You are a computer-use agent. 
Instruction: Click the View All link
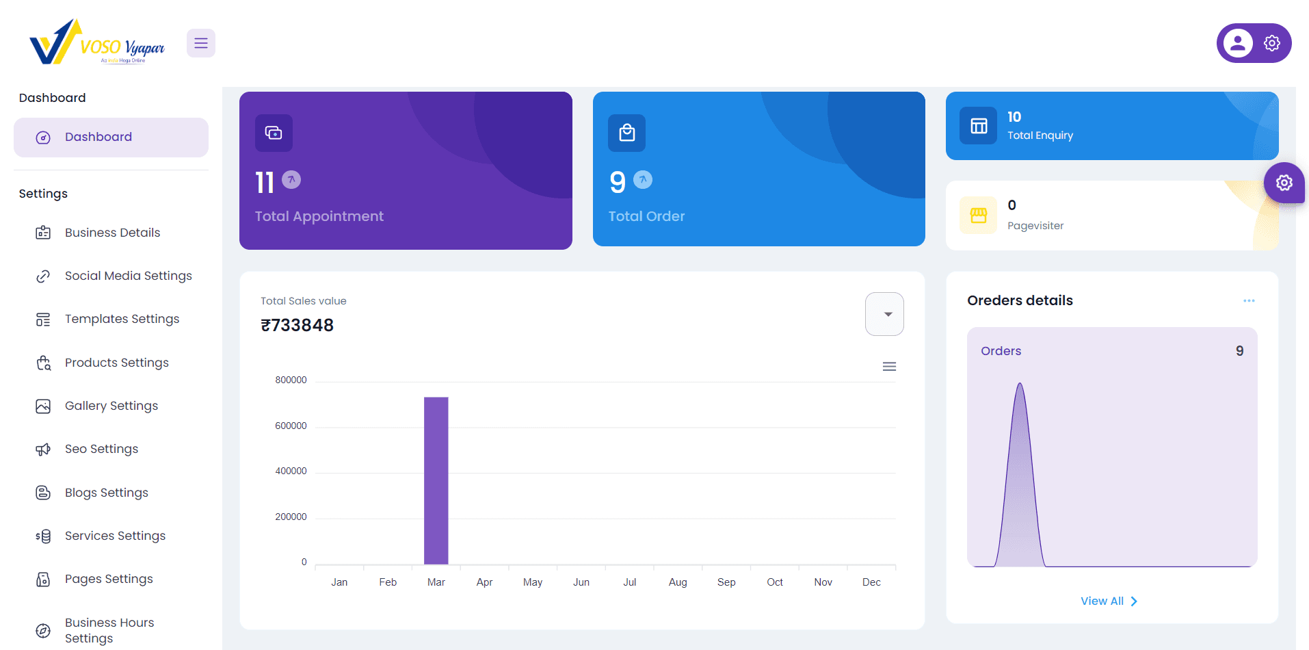click(x=1109, y=601)
